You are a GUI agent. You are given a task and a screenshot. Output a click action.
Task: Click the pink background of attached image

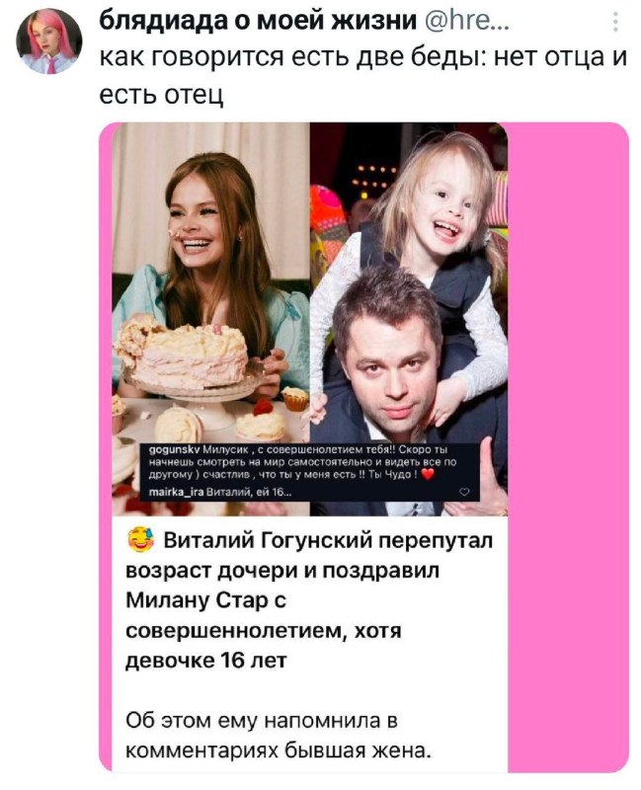click(x=568, y=446)
